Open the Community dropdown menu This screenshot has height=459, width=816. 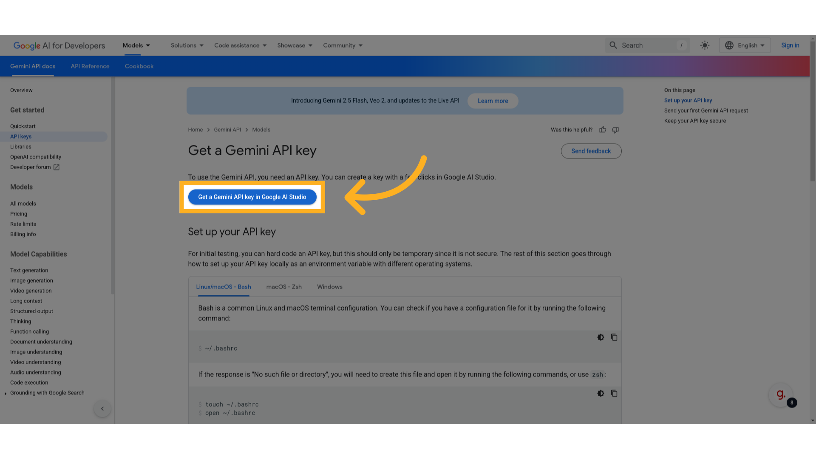point(343,45)
